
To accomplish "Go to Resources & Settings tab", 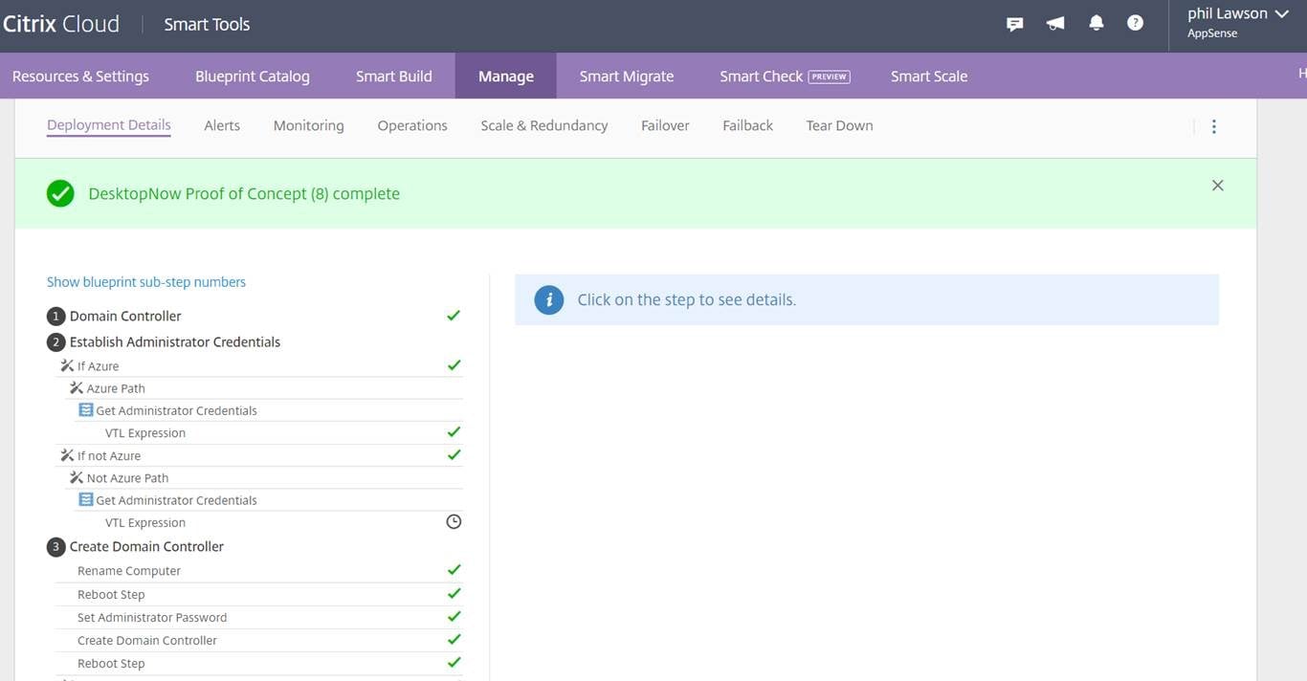I will pos(80,77).
